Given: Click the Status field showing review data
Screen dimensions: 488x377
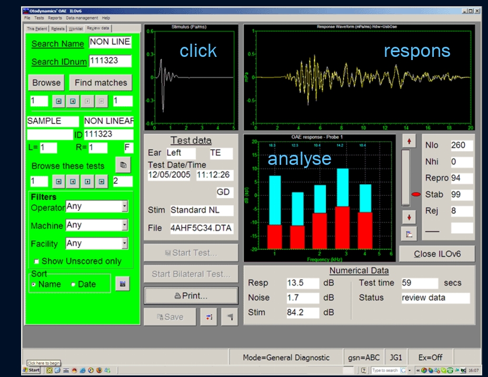Looking at the screenshot, I should coord(435,298).
